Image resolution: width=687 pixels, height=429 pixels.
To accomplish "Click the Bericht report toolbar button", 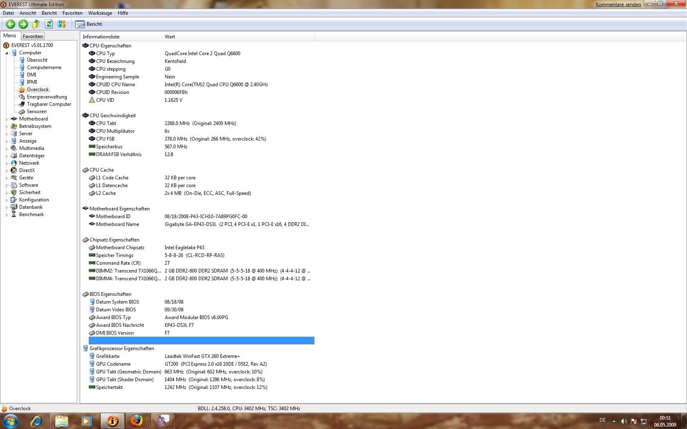I will tap(89, 24).
